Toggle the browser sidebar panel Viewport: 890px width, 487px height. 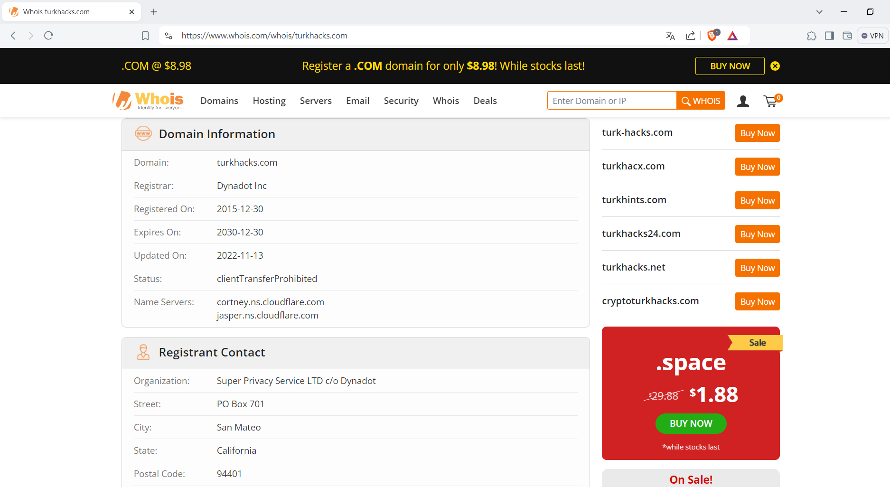click(x=829, y=36)
